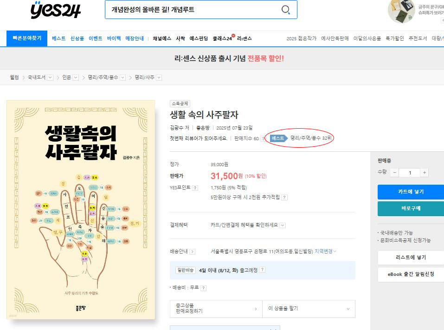This screenshot has height=330, width=444.
Task: Click the 웰컴 breadcrumb
Action: (14, 77)
